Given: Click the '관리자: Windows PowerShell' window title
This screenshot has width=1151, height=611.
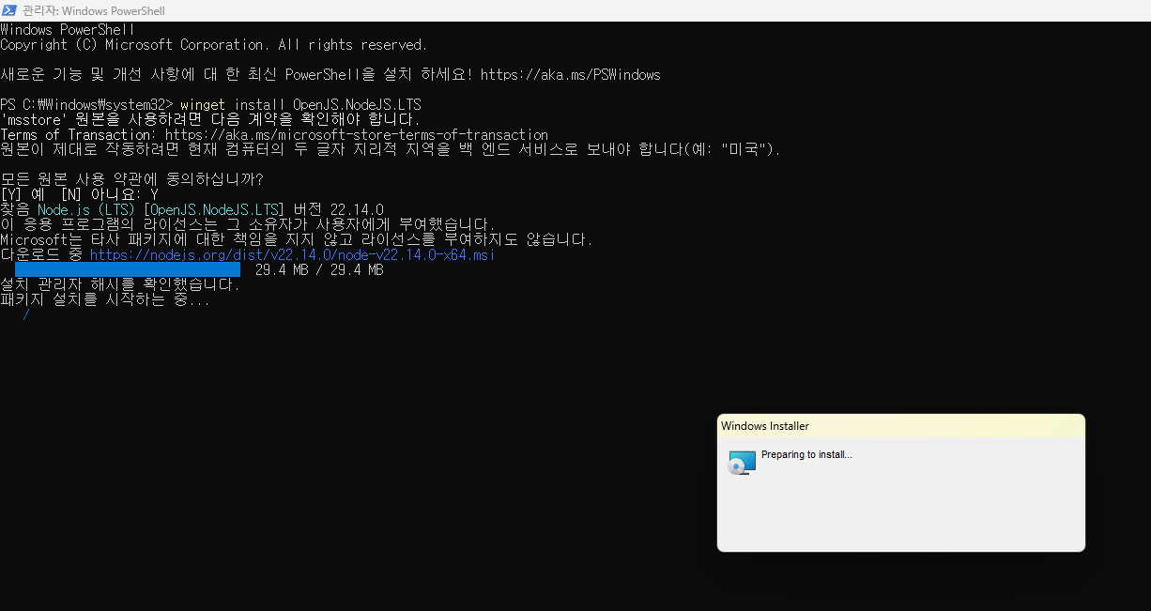Looking at the screenshot, I should coord(93,10).
